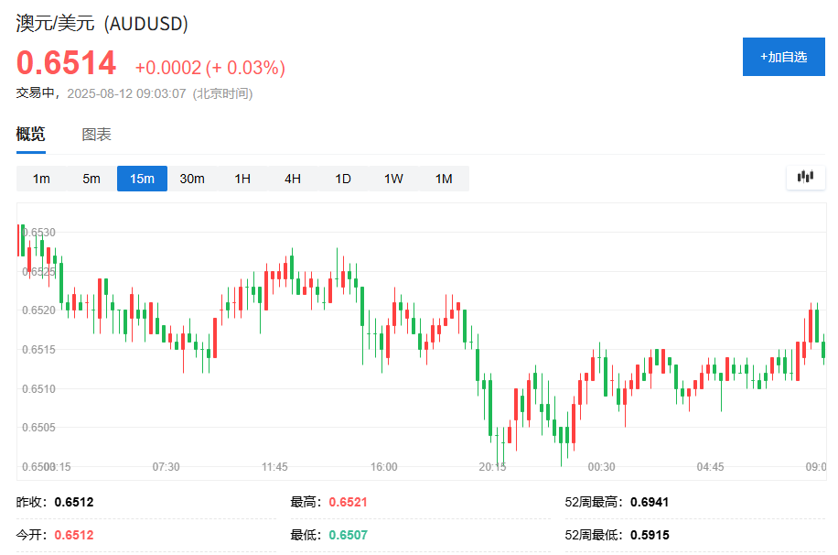Show the 1D daily chart
838x555 pixels.
[343, 179]
